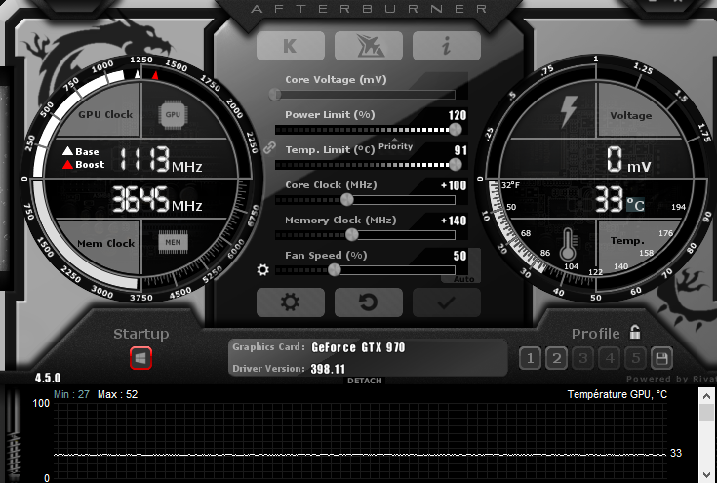Click the Max : 52 graph label
This screenshot has width=717, height=483.
click(117, 394)
